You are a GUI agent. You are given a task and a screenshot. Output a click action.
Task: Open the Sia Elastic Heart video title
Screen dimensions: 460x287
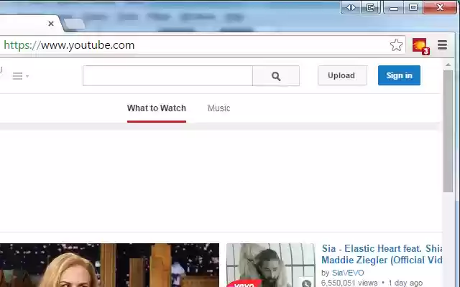pos(382,254)
